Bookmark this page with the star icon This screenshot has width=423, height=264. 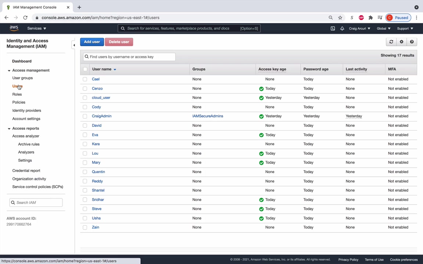[340, 18]
